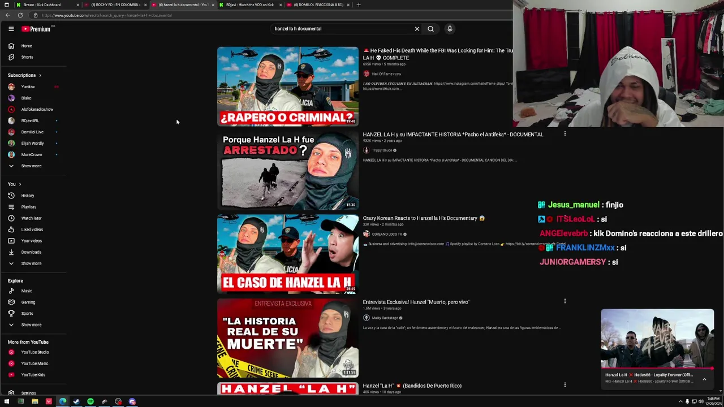
Task: Open Domiilol Live subscription channel
Action: pos(33,132)
